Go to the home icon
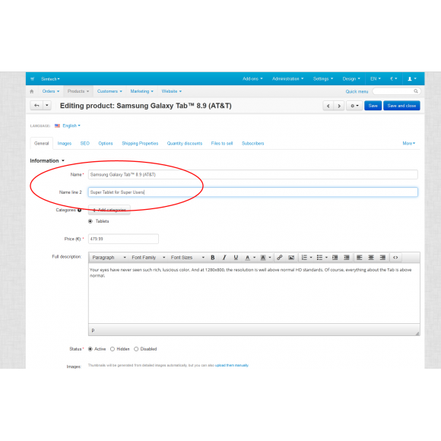The height and width of the screenshot is (441, 441). pyautogui.click(x=32, y=91)
